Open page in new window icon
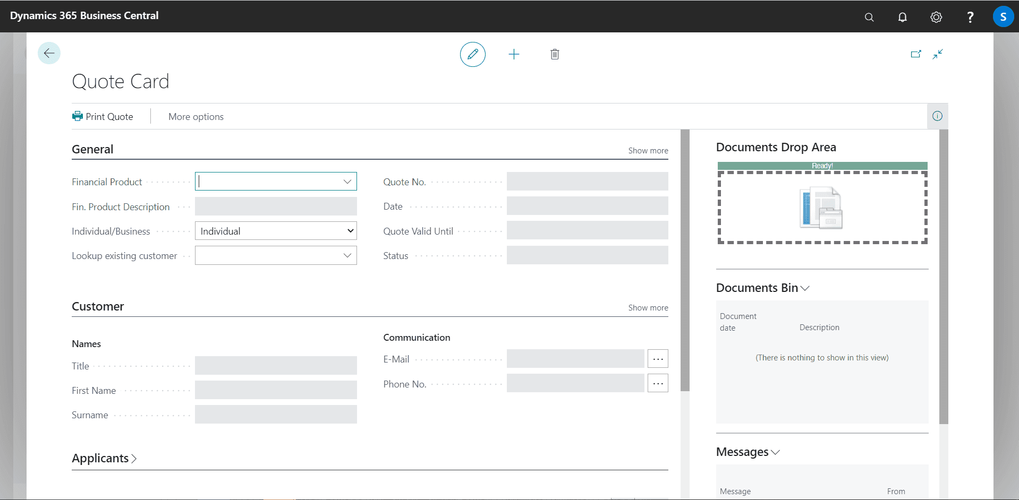Image resolution: width=1019 pixels, height=500 pixels. tap(916, 54)
